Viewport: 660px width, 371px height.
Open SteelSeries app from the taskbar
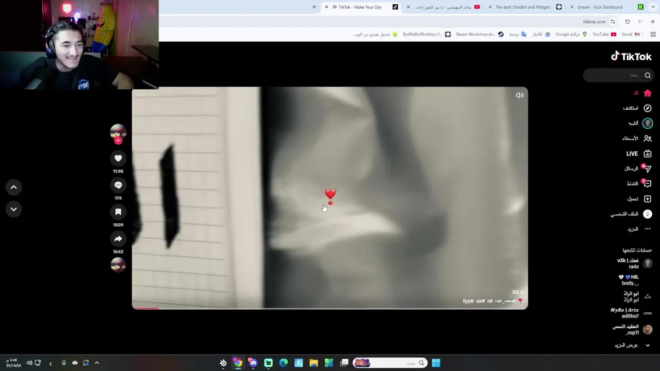click(x=223, y=363)
